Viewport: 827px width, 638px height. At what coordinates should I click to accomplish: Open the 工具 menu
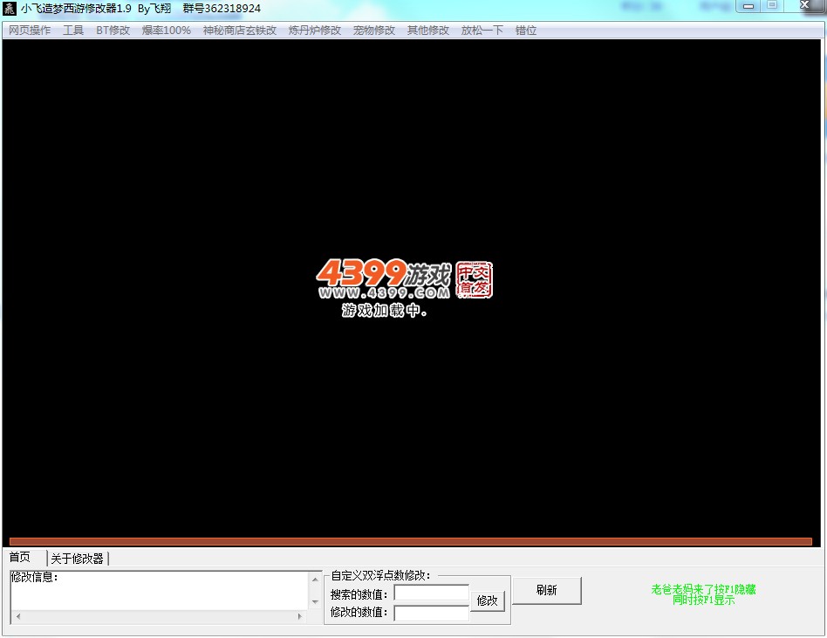pos(73,31)
